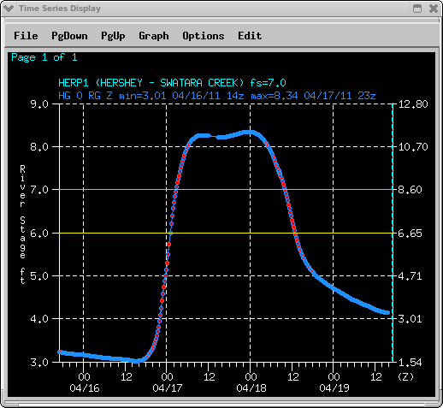Close the Time Series Display window
443x408 pixels.
point(434,9)
